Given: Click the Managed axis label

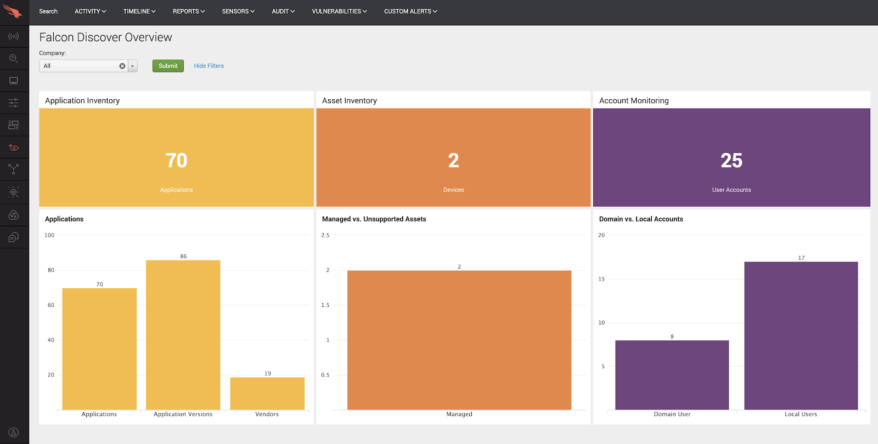Looking at the screenshot, I should coord(459,414).
